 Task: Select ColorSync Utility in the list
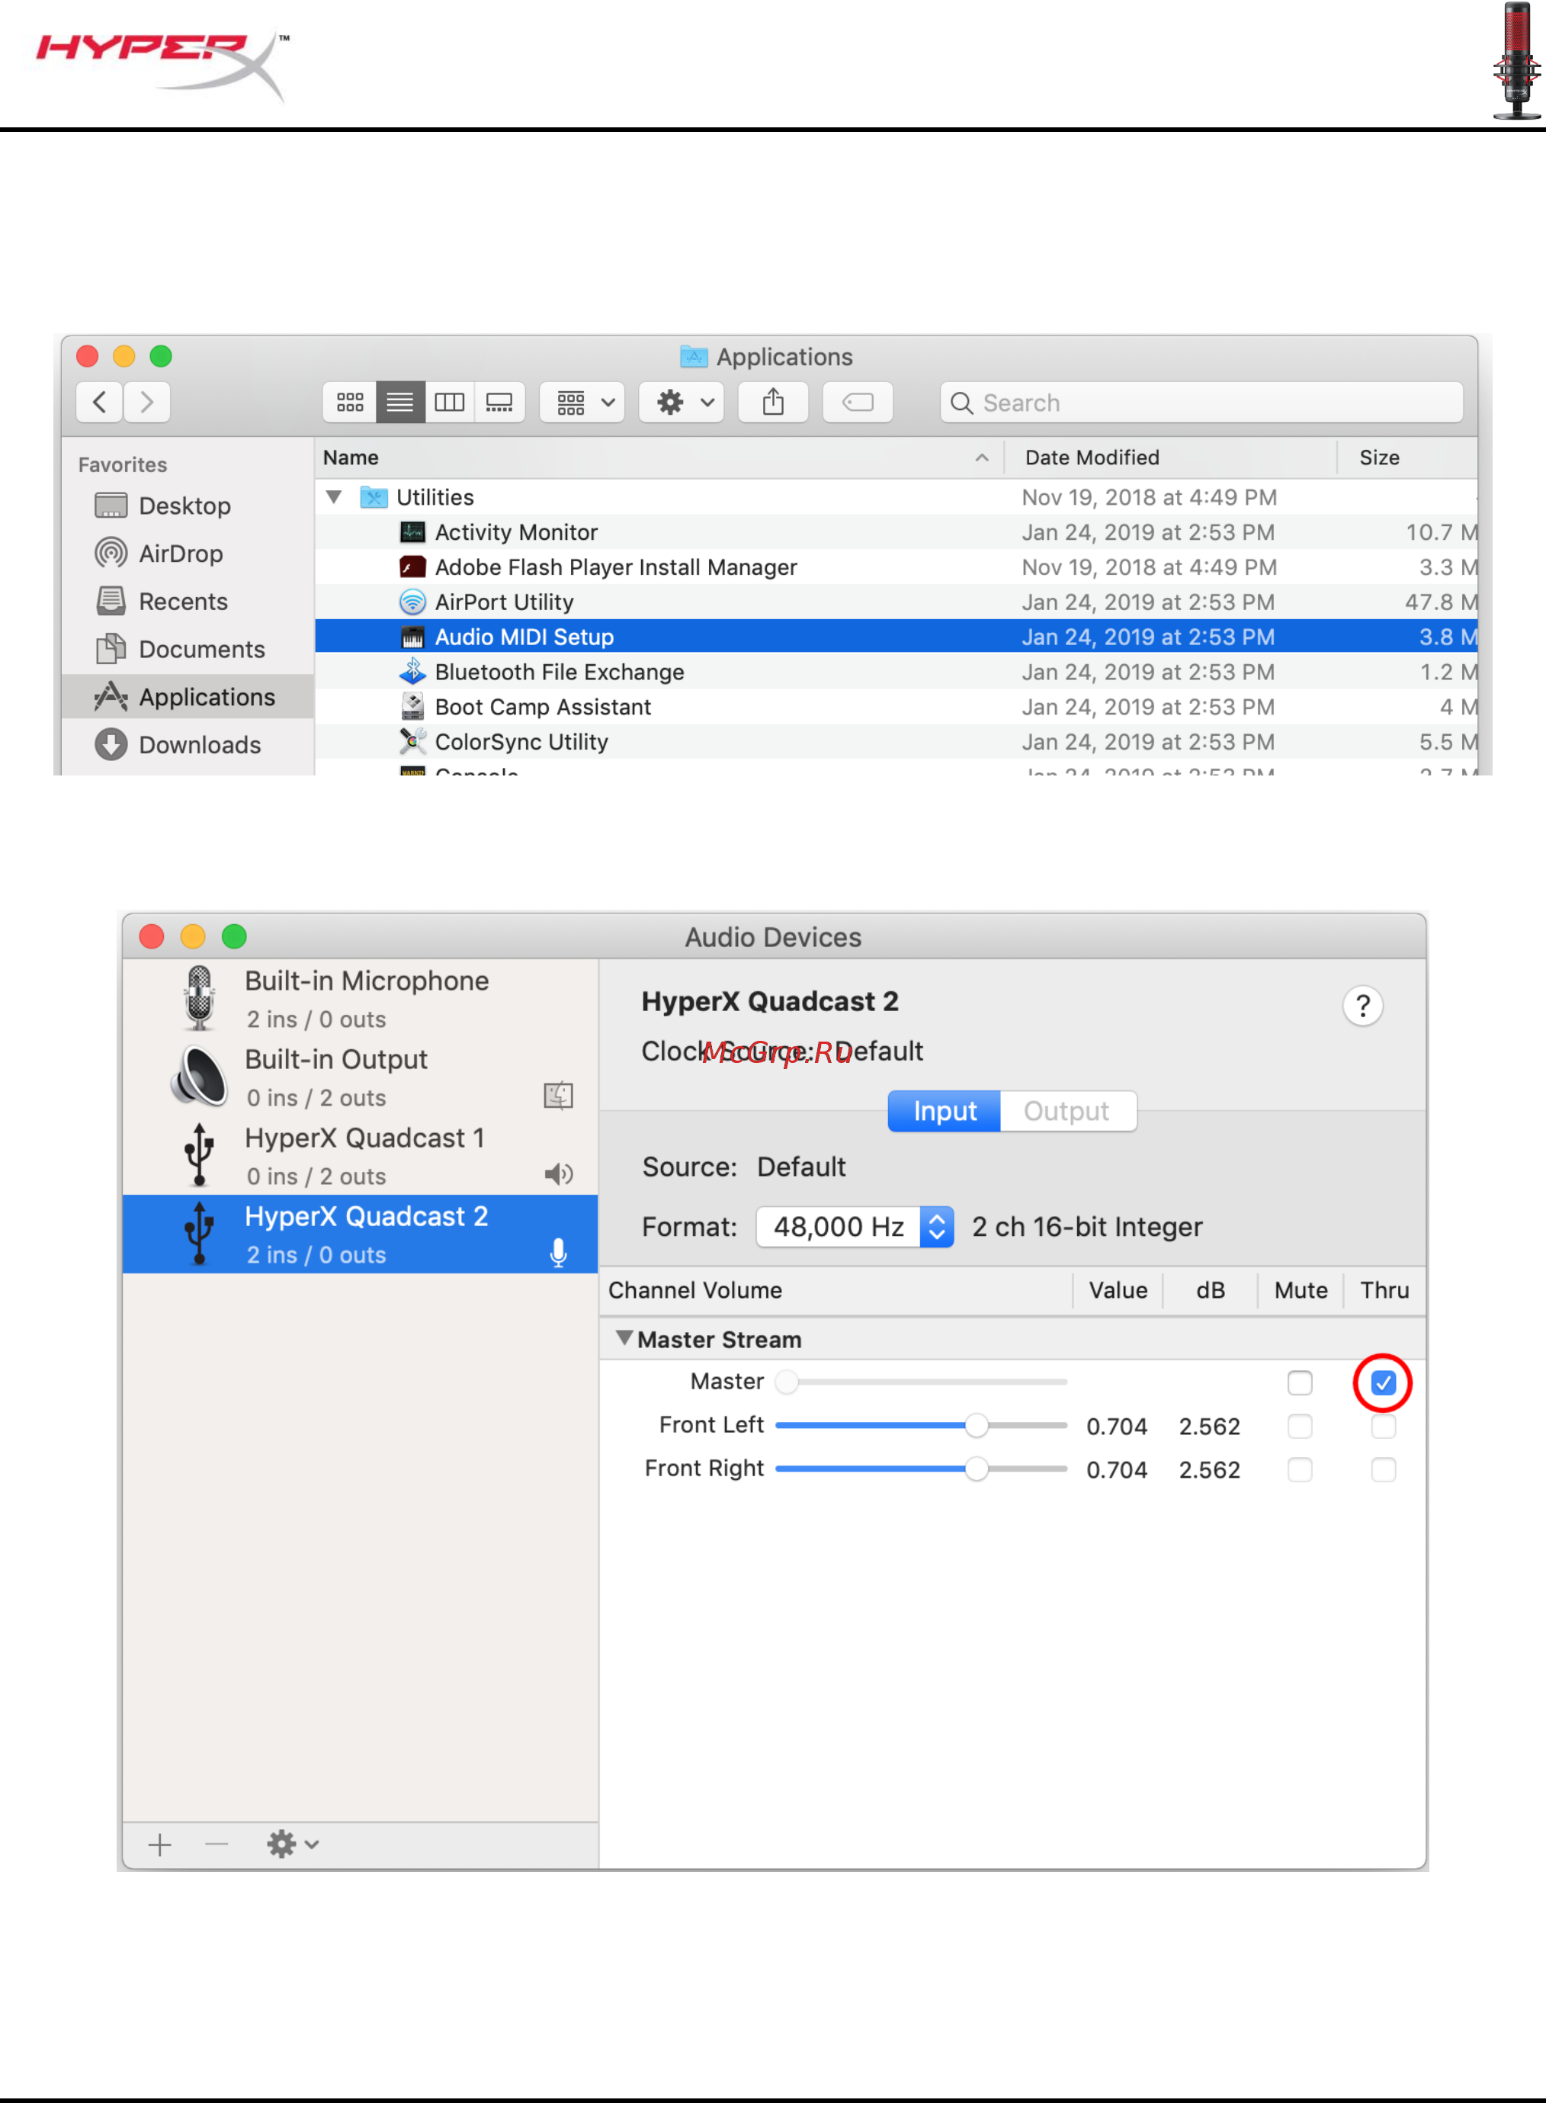click(896, 741)
